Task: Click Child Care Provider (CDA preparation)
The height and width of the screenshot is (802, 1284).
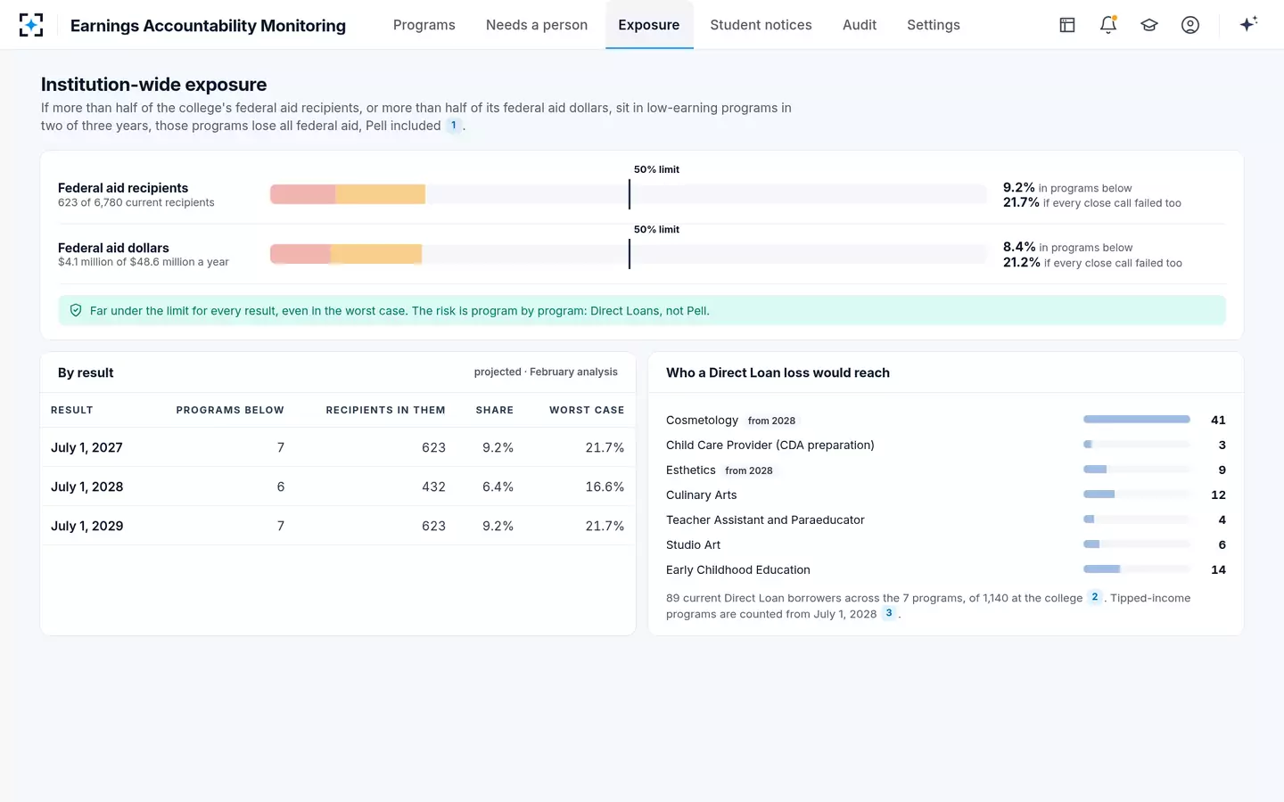Action: tap(770, 445)
